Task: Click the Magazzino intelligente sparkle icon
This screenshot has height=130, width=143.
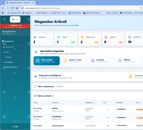Action: pos(36,76)
